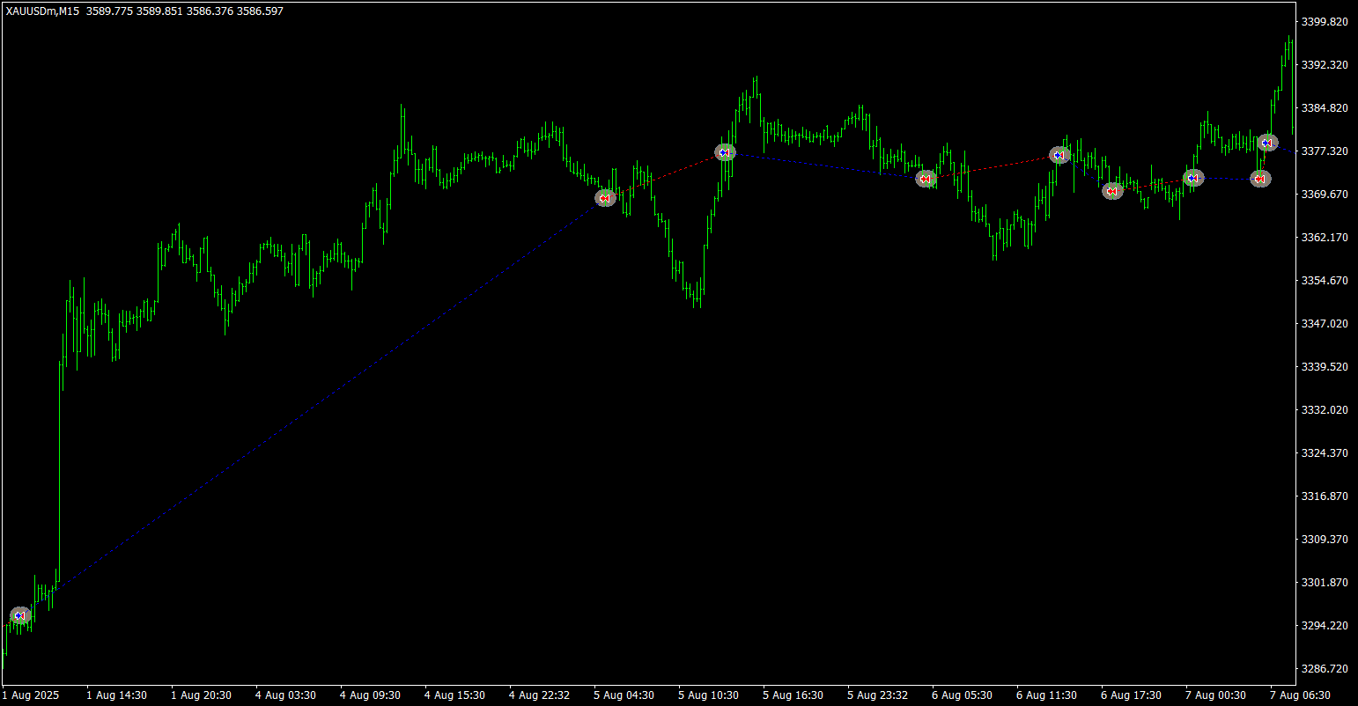The width and height of the screenshot is (1358, 706).
Task: Click the 1 Aug 20:30 time axis label
Action: (201, 695)
